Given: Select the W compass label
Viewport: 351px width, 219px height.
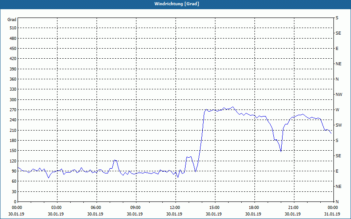Looking at the screenshot, I should pos(337,110).
